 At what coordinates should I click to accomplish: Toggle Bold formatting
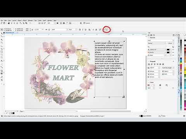pyautogui.click(x=80, y=30)
